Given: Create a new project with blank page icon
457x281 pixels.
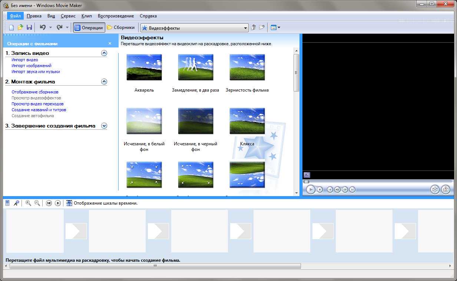Looking at the screenshot, I should point(11,27).
